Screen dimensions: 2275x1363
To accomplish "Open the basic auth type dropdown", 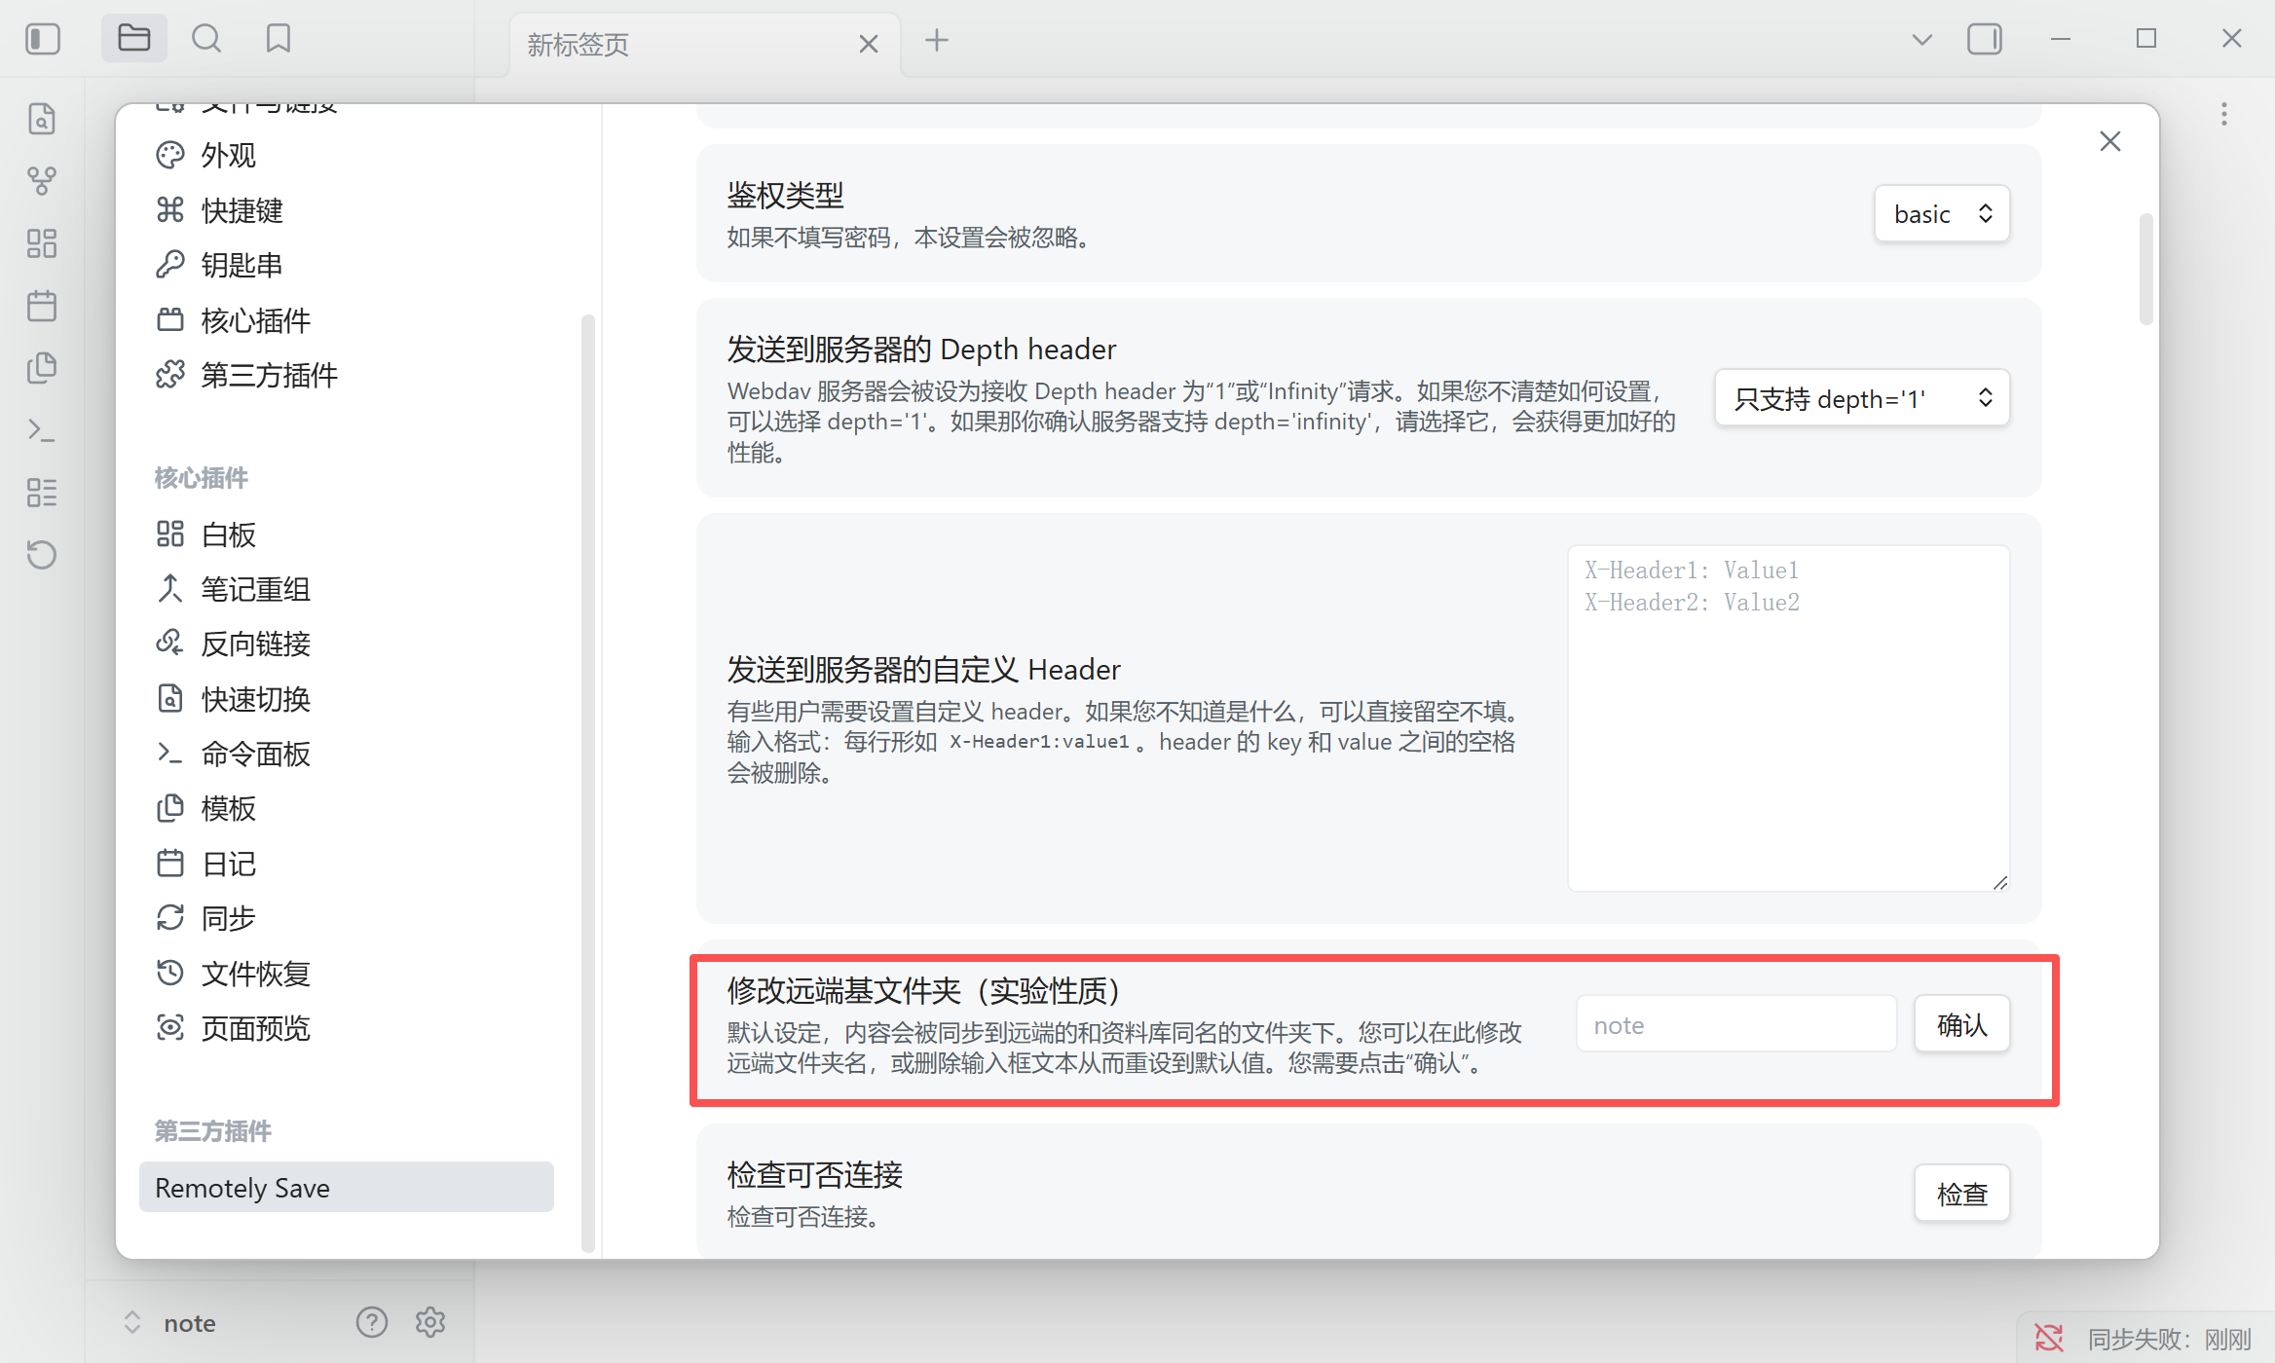I will (x=1941, y=214).
